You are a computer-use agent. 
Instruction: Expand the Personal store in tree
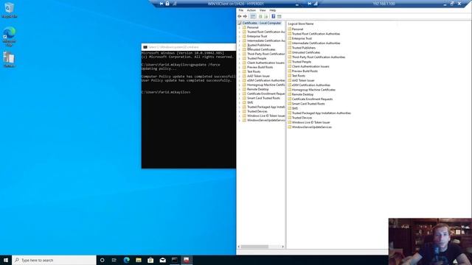[240, 27]
